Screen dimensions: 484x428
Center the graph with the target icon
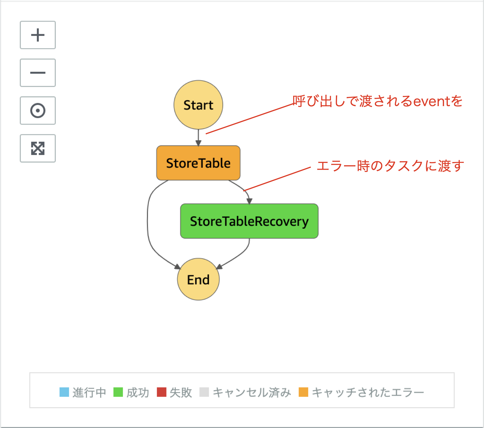click(38, 110)
